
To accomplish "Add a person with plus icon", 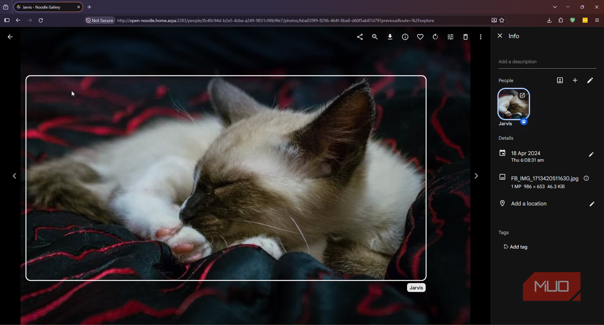I will pyautogui.click(x=575, y=81).
